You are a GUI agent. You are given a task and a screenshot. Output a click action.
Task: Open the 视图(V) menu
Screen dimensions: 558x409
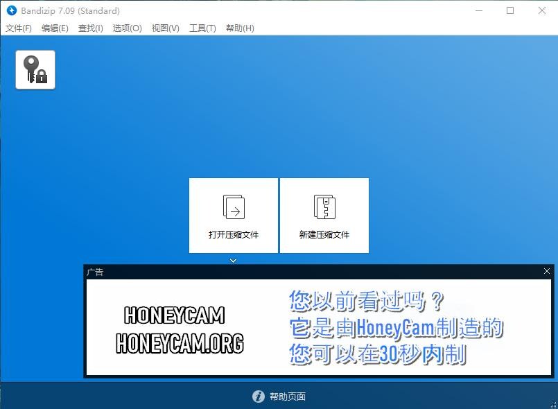click(165, 28)
